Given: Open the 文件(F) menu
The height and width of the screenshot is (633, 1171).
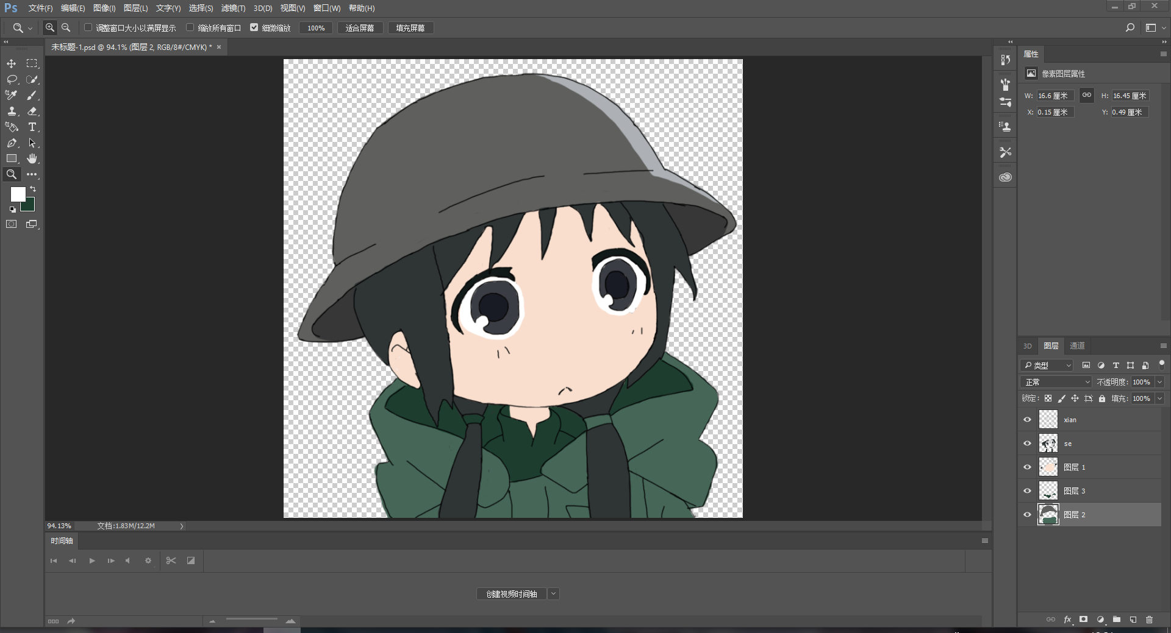Looking at the screenshot, I should (x=40, y=8).
